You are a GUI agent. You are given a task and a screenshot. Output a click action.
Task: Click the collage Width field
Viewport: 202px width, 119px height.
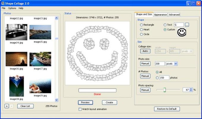point(160,51)
